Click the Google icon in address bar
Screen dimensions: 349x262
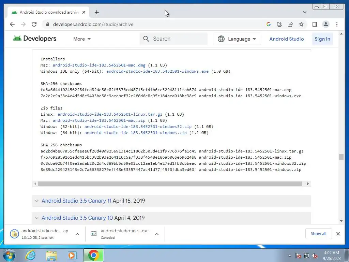(269, 24)
